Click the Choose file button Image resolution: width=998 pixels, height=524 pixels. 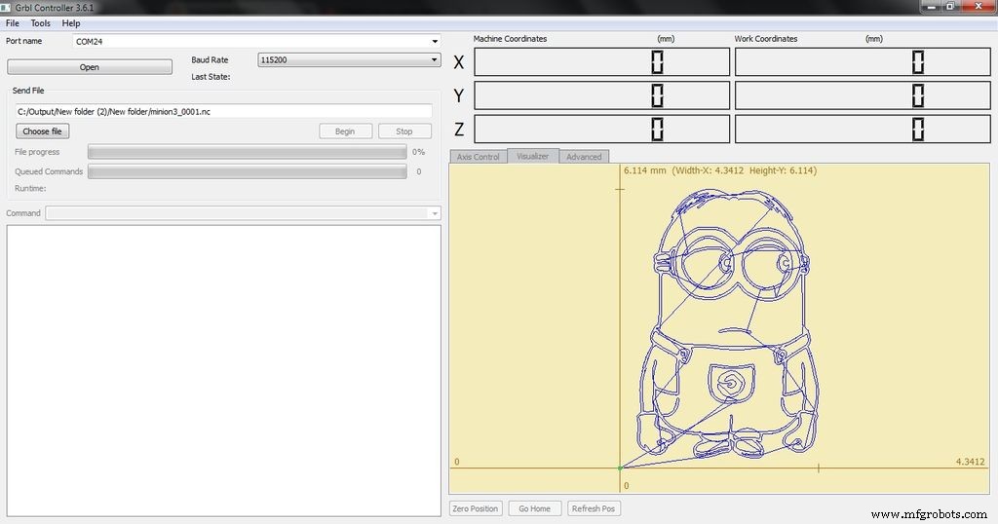point(43,131)
